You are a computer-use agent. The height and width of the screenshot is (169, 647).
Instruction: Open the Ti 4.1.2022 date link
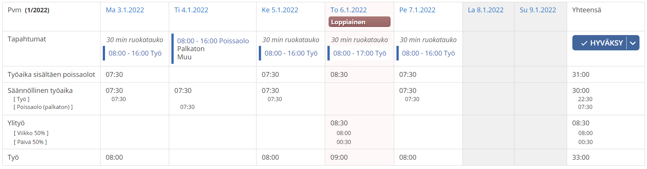tap(191, 10)
